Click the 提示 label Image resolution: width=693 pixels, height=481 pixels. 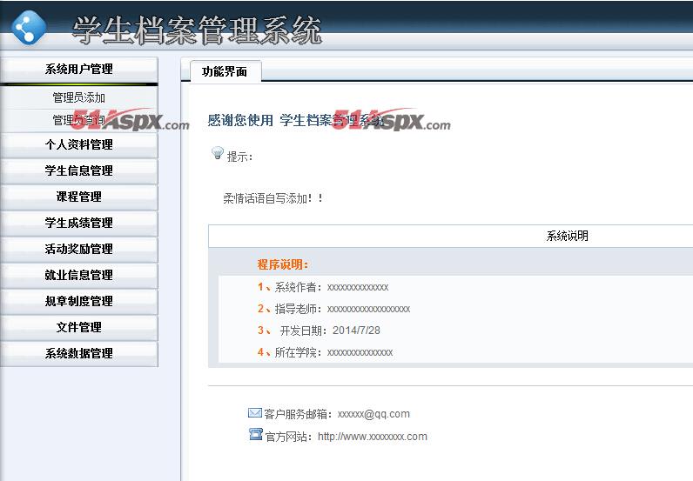[x=239, y=157]
